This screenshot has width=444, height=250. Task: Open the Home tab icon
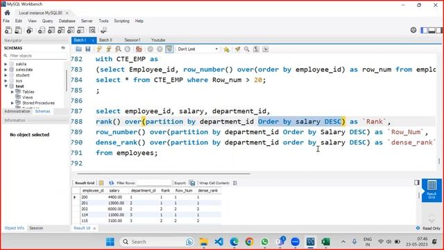8,12
